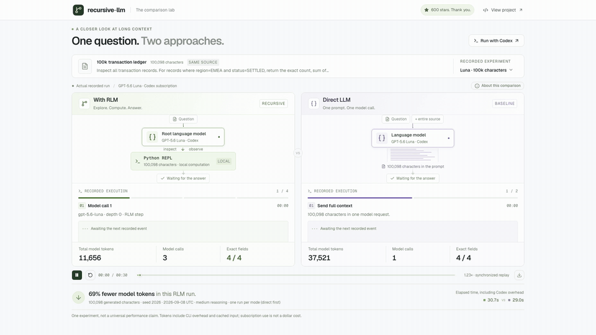
Task: Click the star icon in the stars badge
Action: [427, 10]
